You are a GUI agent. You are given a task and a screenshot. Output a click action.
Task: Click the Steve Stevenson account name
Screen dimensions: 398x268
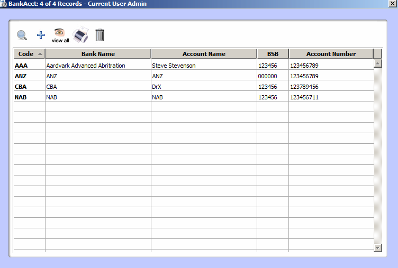click(204, 66)
